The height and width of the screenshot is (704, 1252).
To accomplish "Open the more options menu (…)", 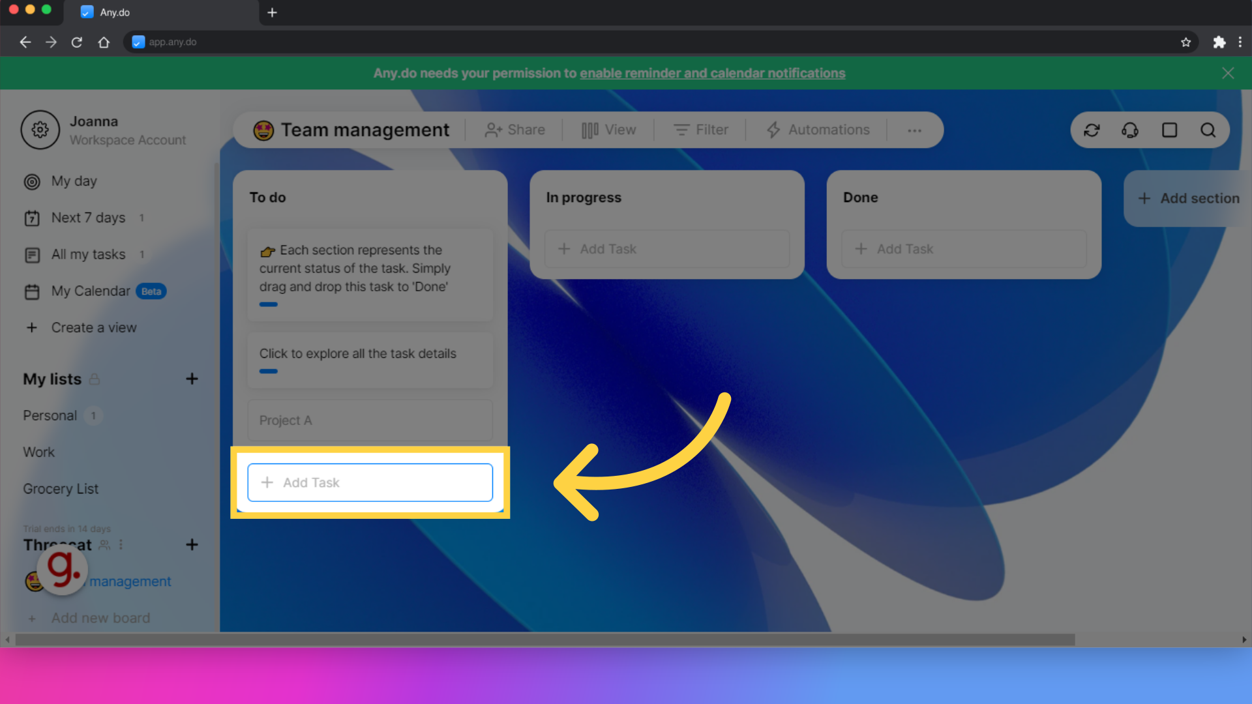I will click(914, 130).
